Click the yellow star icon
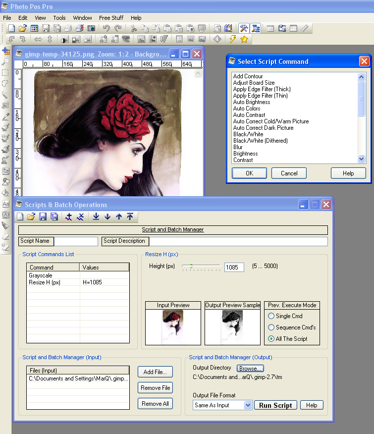 (x=244, y=39)
